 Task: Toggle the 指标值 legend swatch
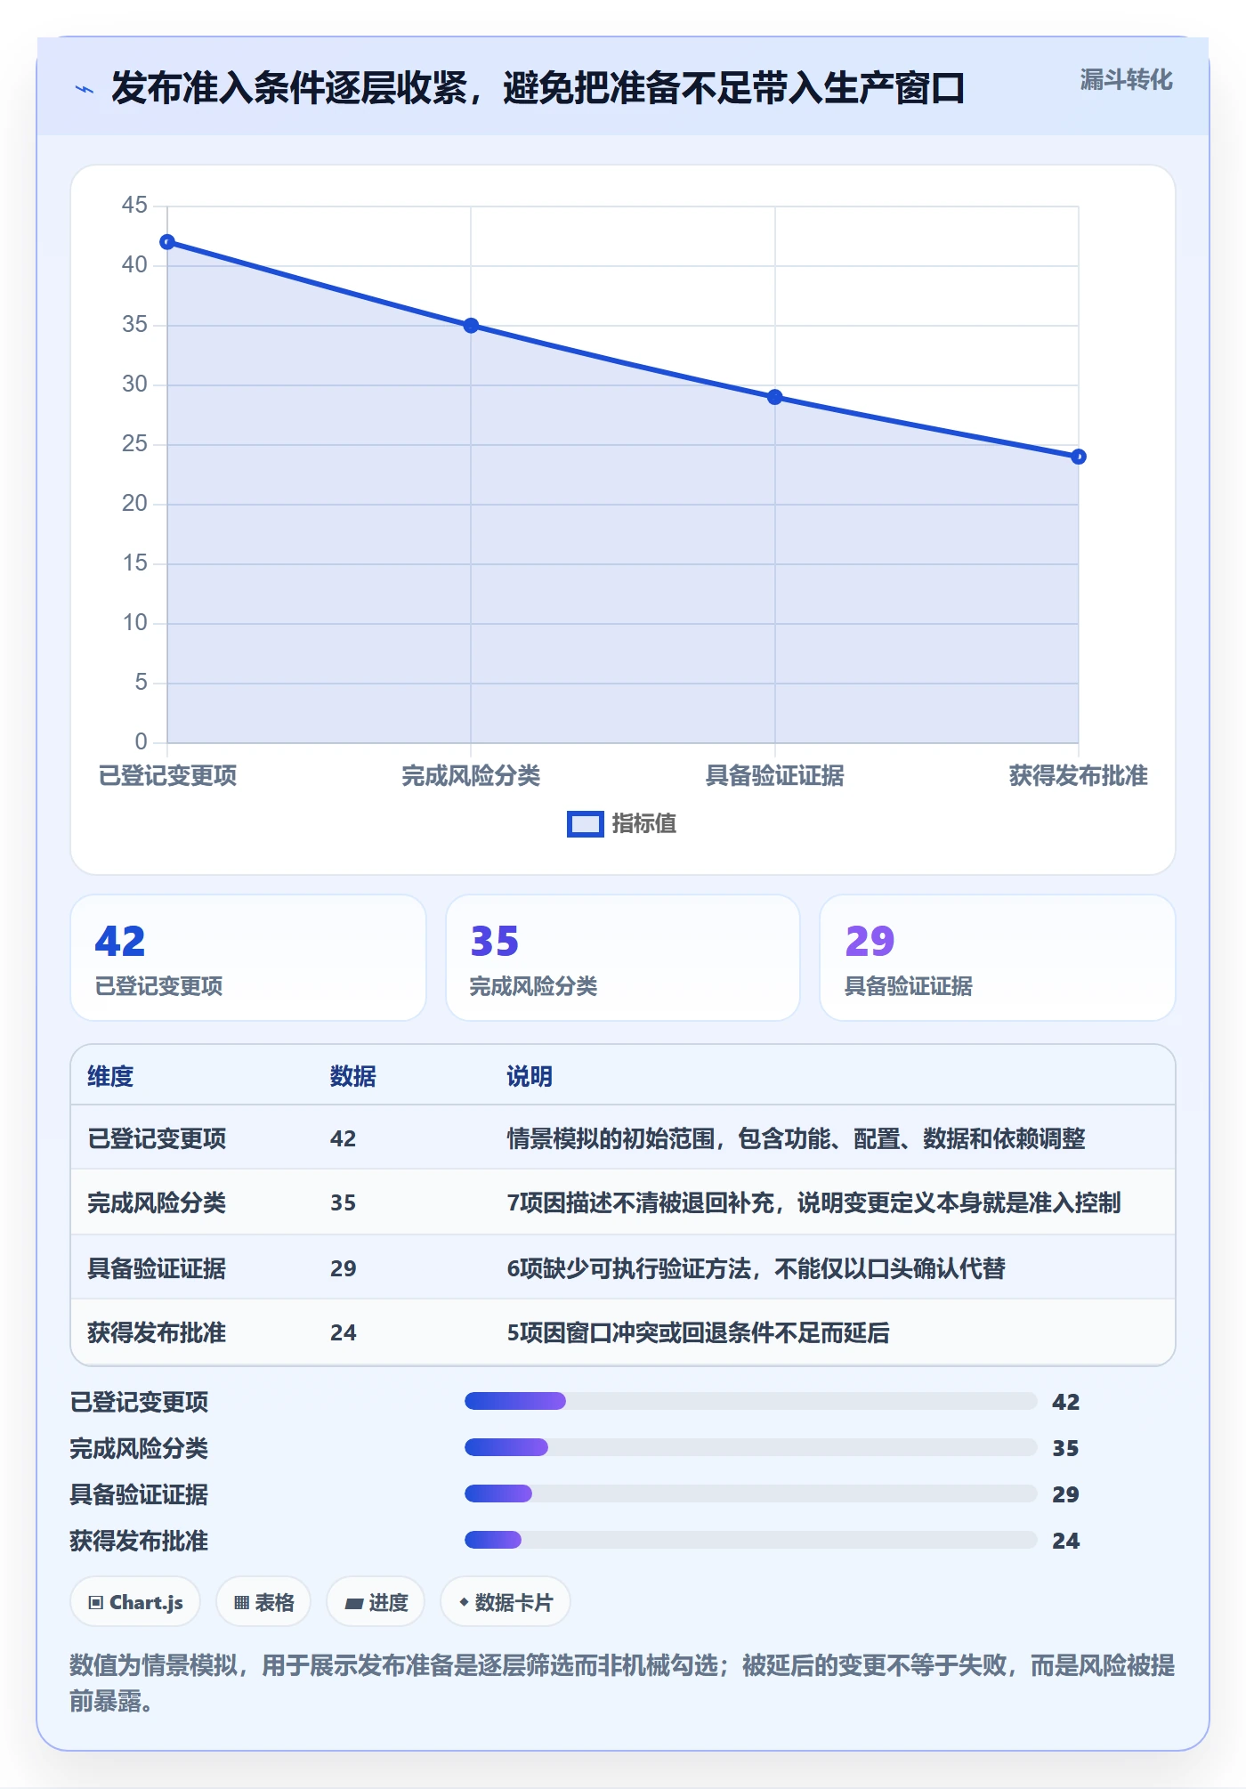click(x=585, y=824)
